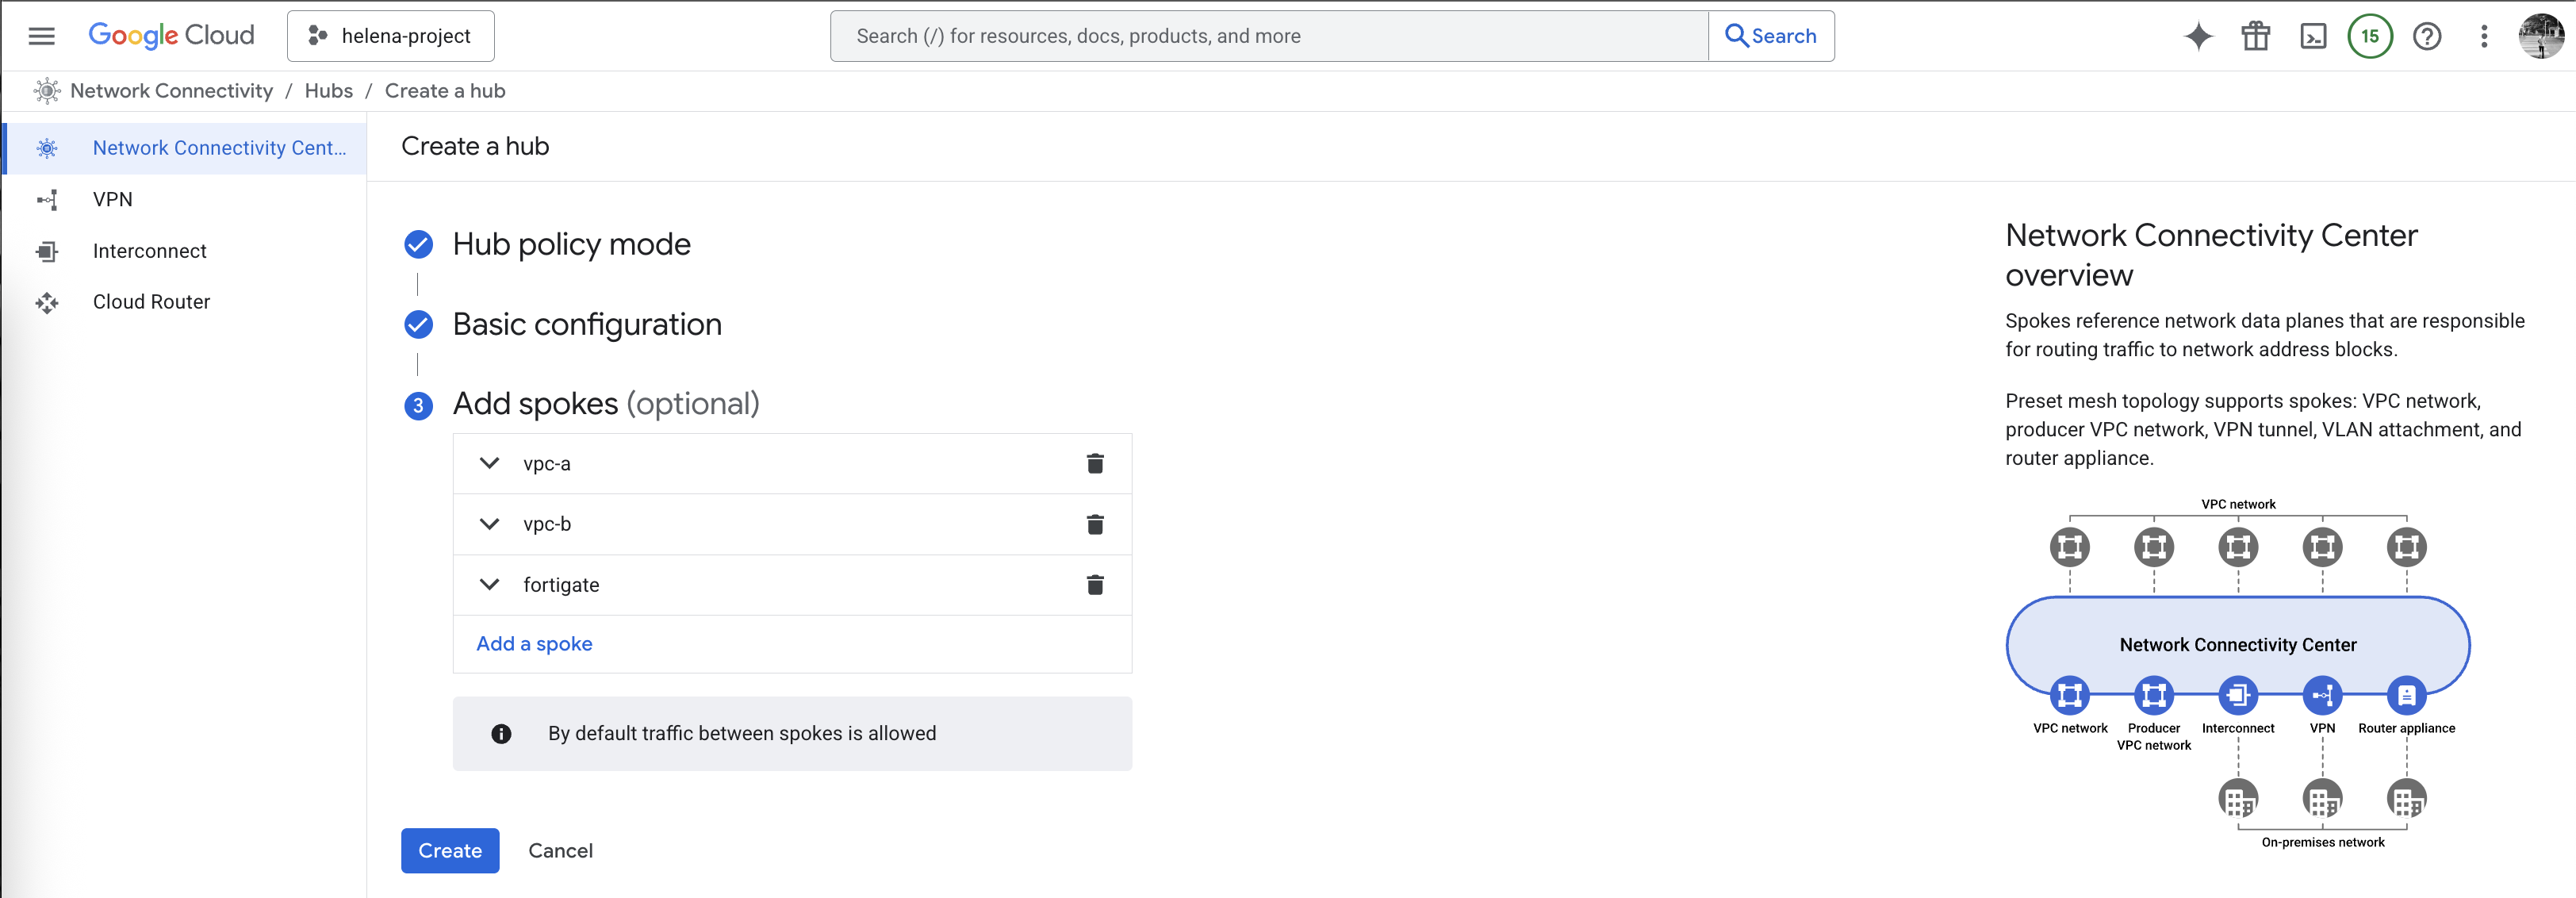Click the Gemini AI sparkle icon
The width and height of the screenshot is (2576, 898).
click(x=2198, y=36)
